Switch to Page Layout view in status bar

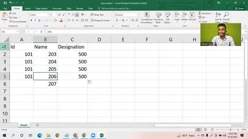(205, 130)
